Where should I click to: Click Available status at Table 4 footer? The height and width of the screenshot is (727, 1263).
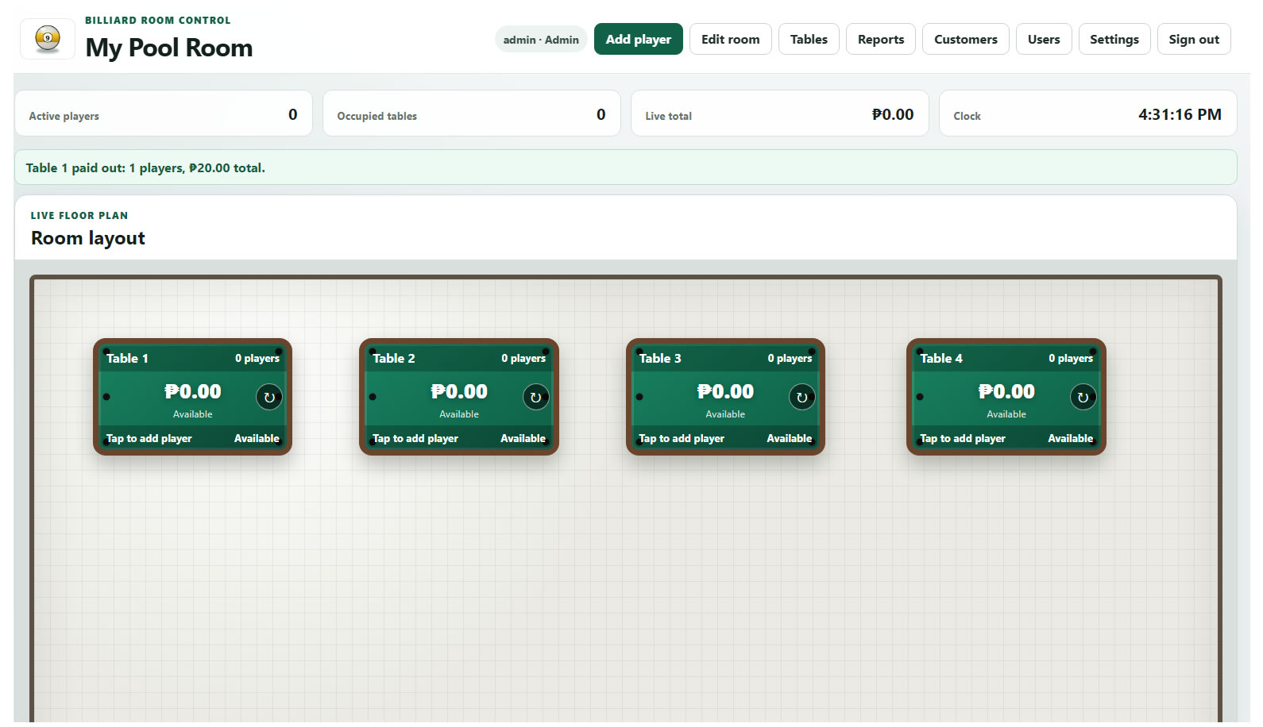1070,438
